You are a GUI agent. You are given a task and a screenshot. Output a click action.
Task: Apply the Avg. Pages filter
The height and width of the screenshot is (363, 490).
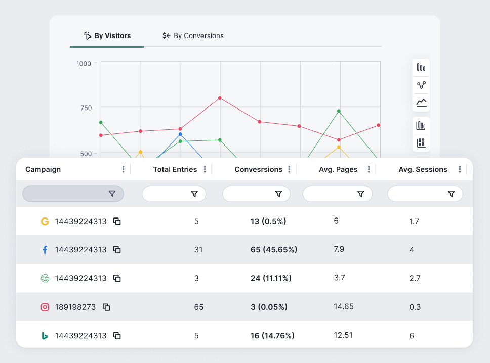(x=361, y=193)
